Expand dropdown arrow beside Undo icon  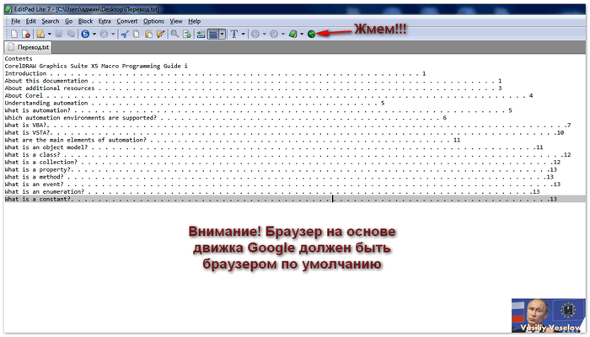coord(94,35)
